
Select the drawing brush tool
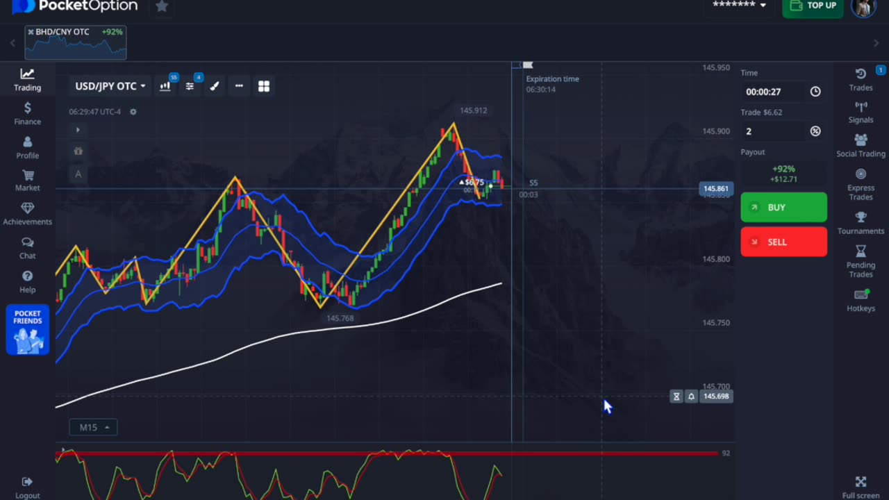[x=215, y=86]
